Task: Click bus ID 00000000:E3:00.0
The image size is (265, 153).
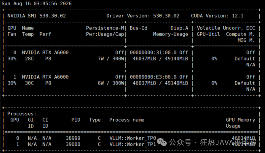Action: [153, 77]
